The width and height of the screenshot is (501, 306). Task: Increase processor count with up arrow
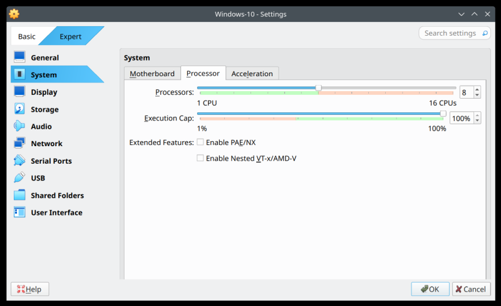coord(477,89)
